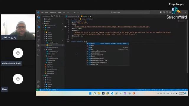Open Windows search on taskbar
Image resolution: width=189 pixels, height=106 pixels.
[x=94, y=93]
